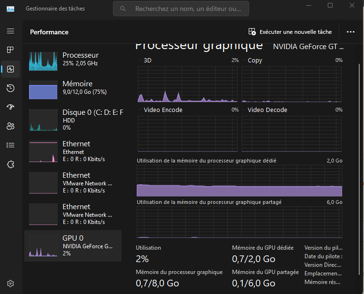Screen dimensions: 364x294
Task: Click the vertical scrollbar of the GPU pane
Action: [x=359, y=170]
